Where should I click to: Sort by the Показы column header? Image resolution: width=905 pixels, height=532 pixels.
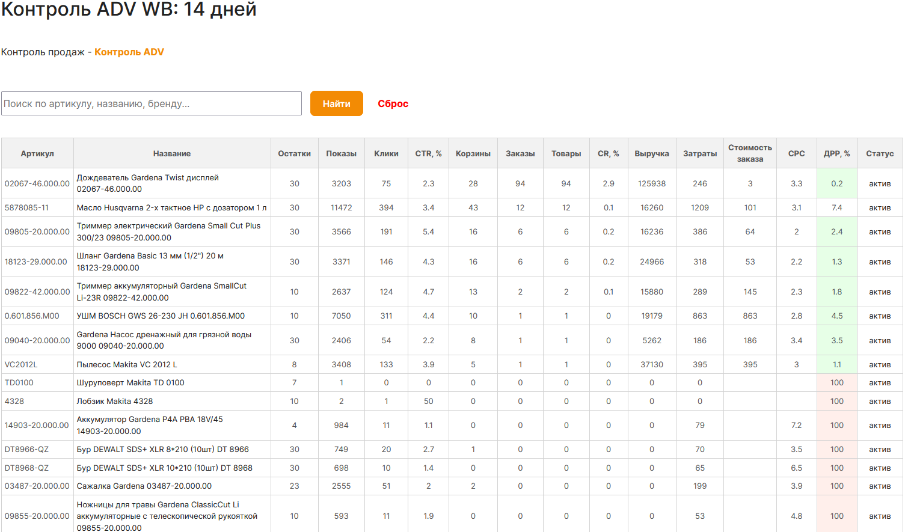pos(342,153)
